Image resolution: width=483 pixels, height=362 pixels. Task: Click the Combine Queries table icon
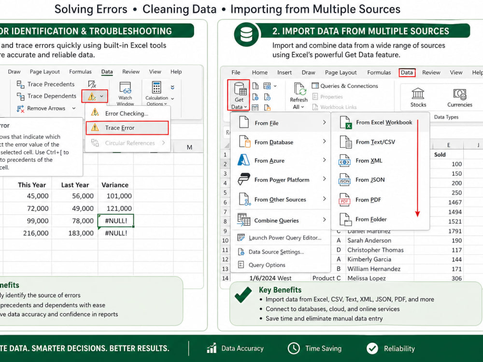click(x=243, y=220)
